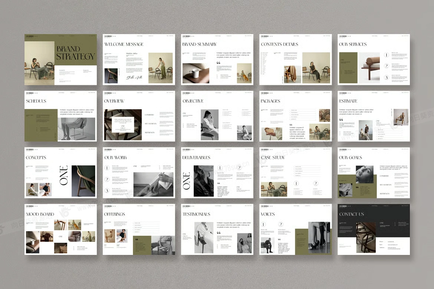Open the Mood Board slide
This screenshot has width=434, height=289.
click(60, 230)
